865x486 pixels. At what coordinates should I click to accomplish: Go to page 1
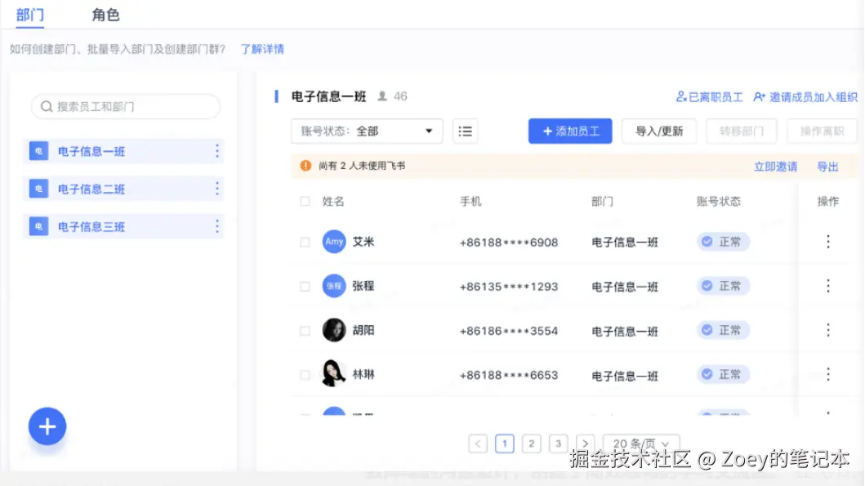pyautogui.click(x=504, y=444)
